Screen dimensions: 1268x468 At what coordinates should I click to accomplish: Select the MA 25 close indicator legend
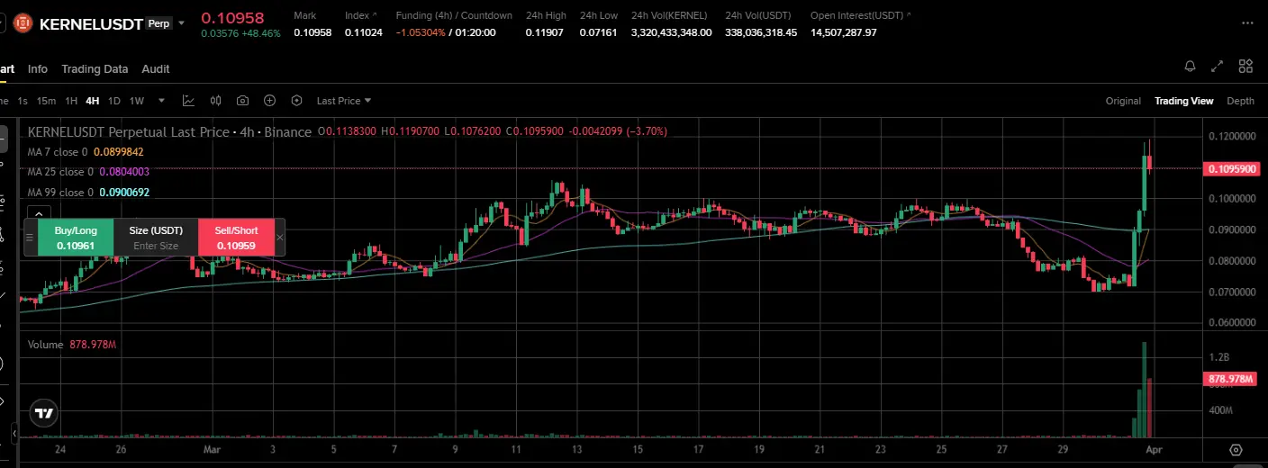pyautogui.click(x=88, y=172)
